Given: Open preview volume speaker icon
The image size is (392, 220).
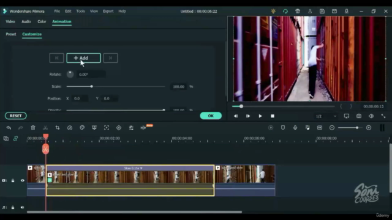Looking at the screenshot, I should point(371,116).
